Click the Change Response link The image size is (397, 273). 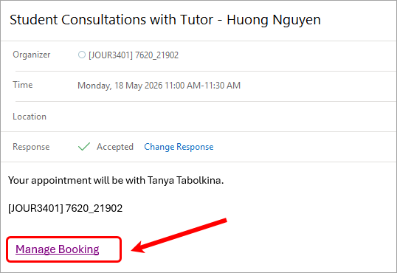coord(179,147)
